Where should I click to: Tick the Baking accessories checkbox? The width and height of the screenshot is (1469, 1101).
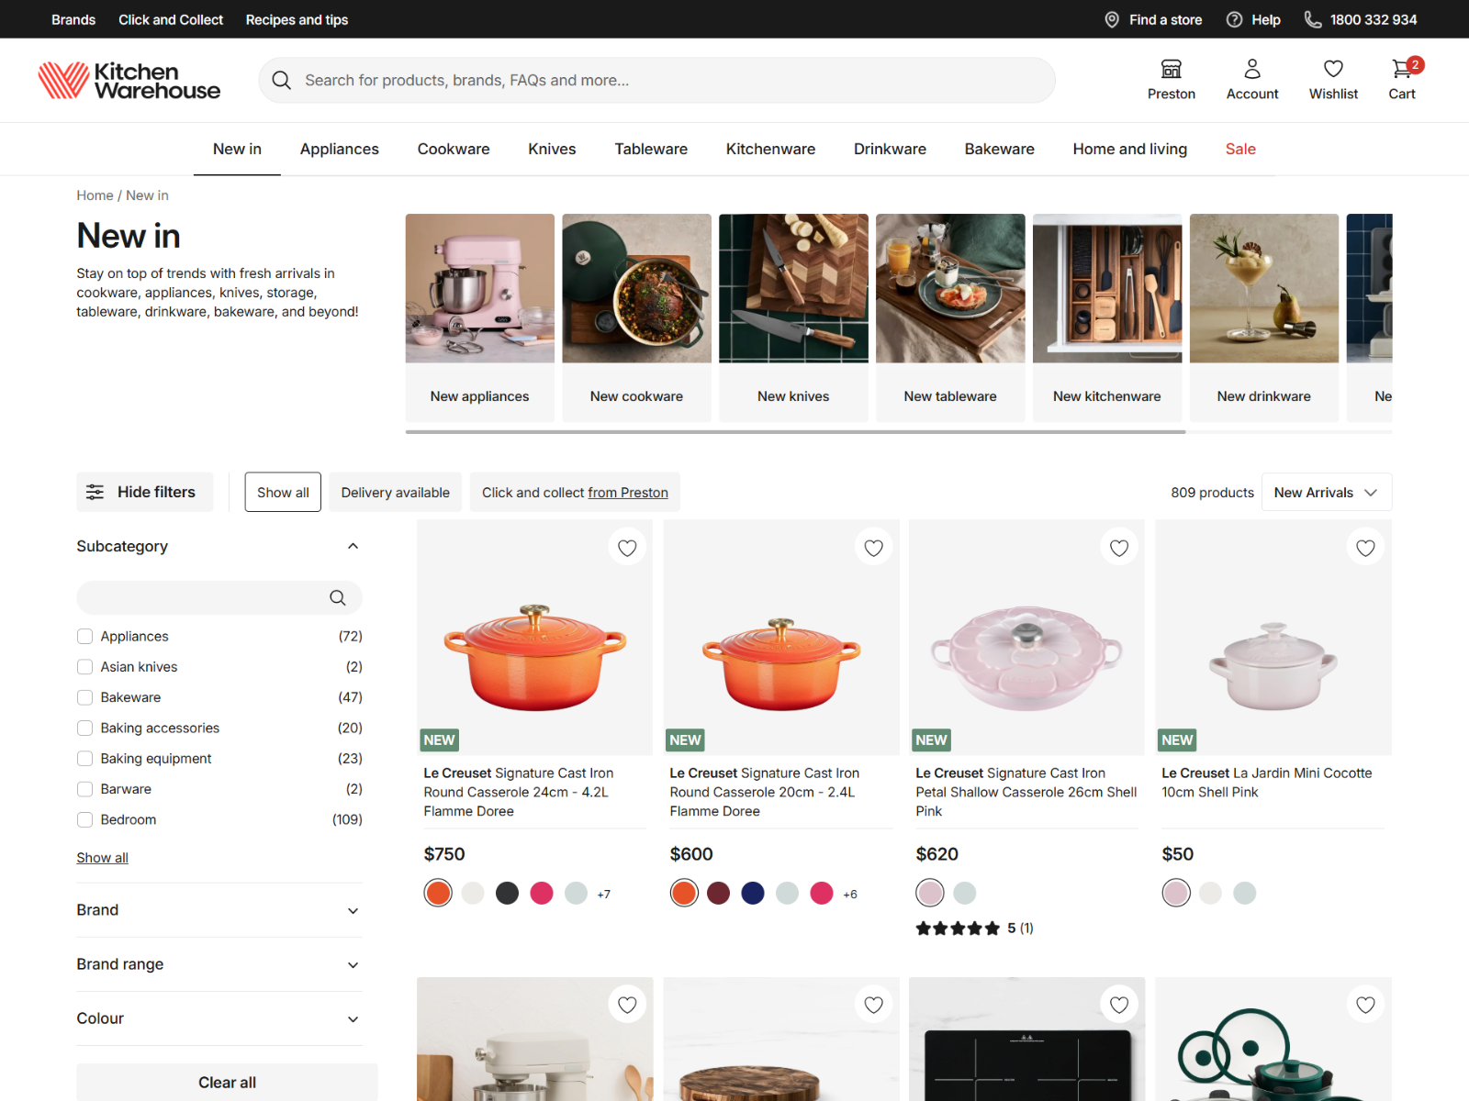pos(85,728)
